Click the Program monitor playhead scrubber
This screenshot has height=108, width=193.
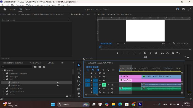click(x=100, y=47)
